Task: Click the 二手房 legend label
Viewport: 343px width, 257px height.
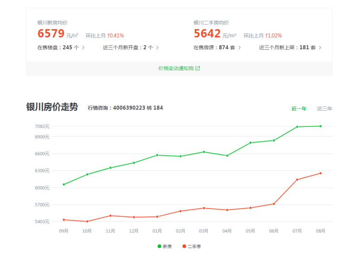Action: (194, 246)
